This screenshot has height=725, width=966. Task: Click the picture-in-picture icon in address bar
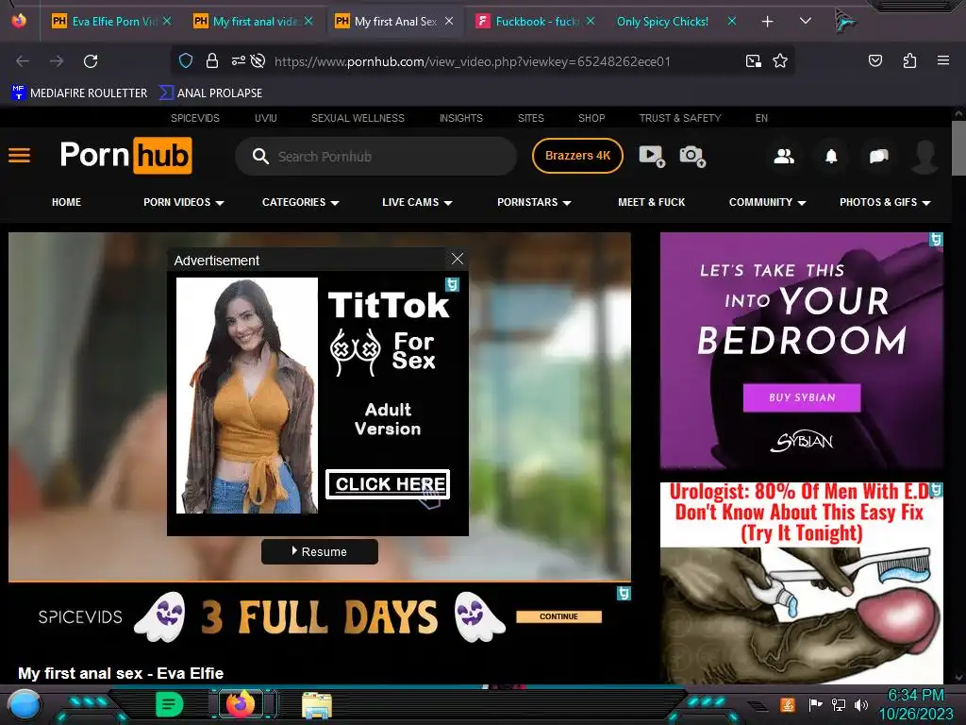click(753, 61)
